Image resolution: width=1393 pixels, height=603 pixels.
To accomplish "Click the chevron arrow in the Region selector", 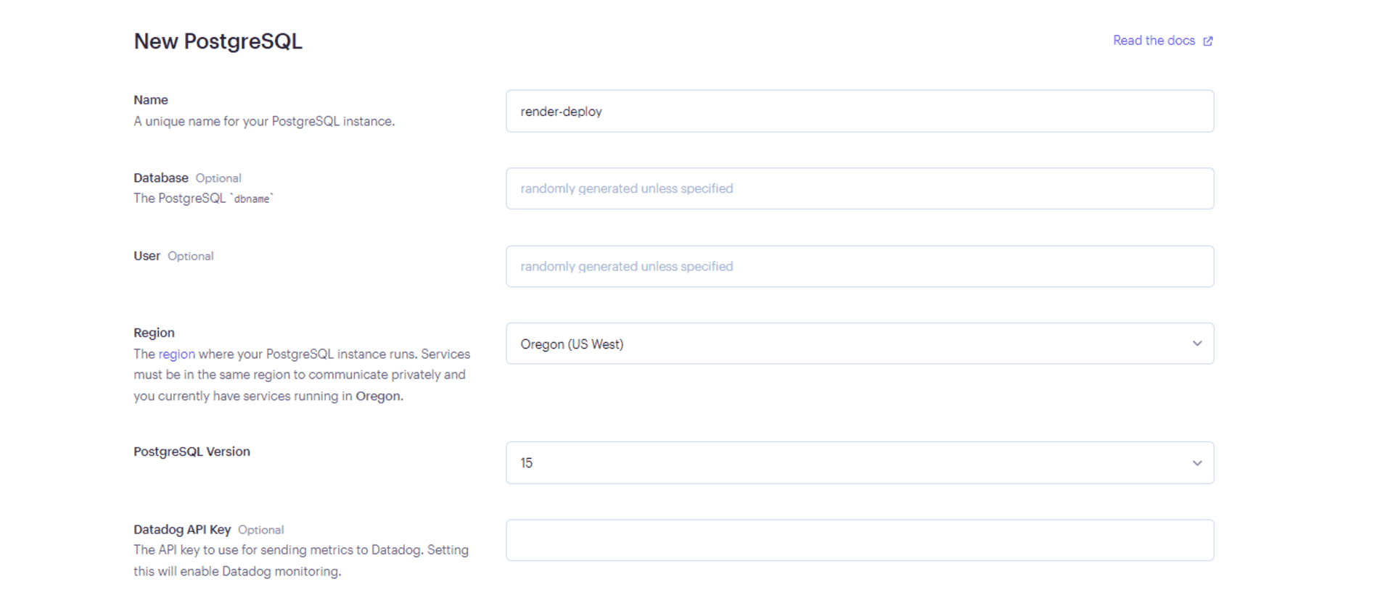I will tap(1197, 344).
